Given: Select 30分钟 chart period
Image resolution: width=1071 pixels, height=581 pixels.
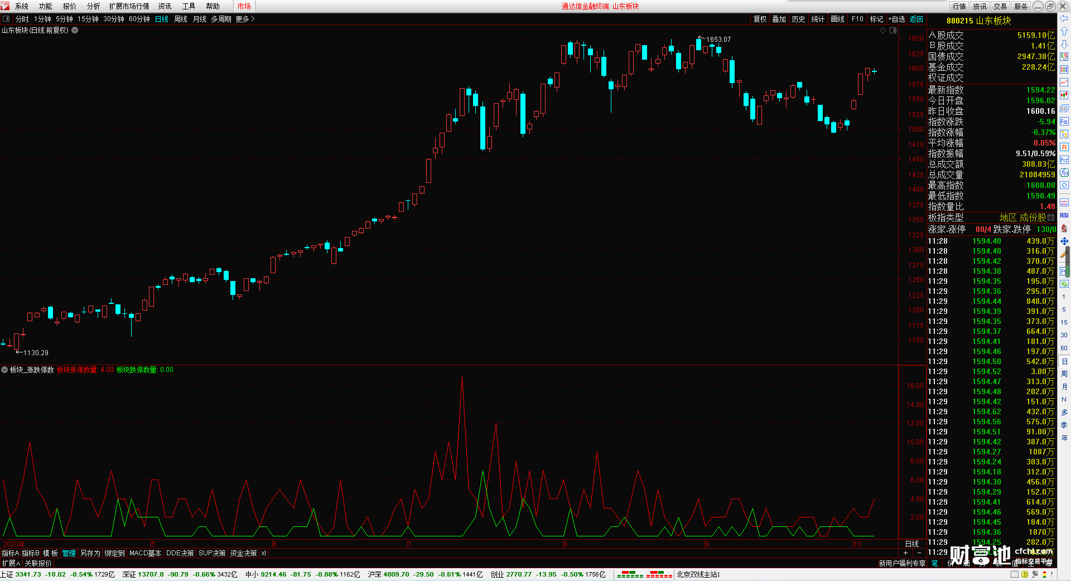Looking at the screenshot, I should [114, 19].
